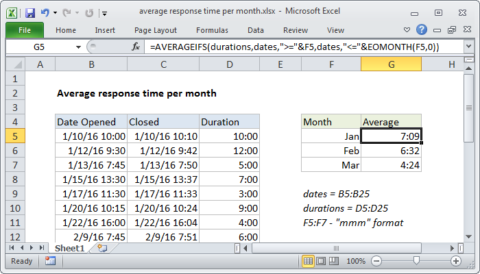Viewport: 480px width, 274px height.
Task: Switch to Page Break Preview view
Action: coord(334,261)
